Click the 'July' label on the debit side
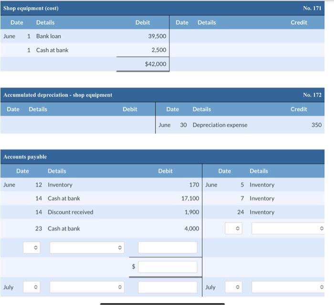 tap(9, 287)
